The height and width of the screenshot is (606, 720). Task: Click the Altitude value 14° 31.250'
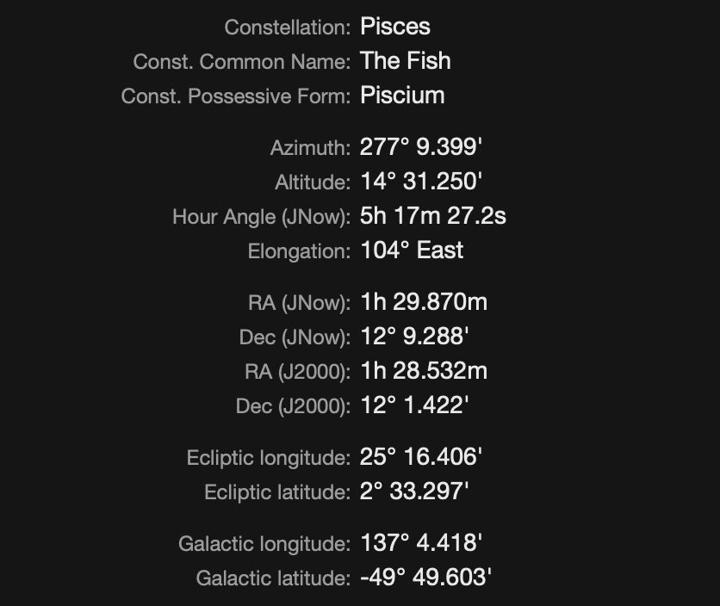point(420,182)
